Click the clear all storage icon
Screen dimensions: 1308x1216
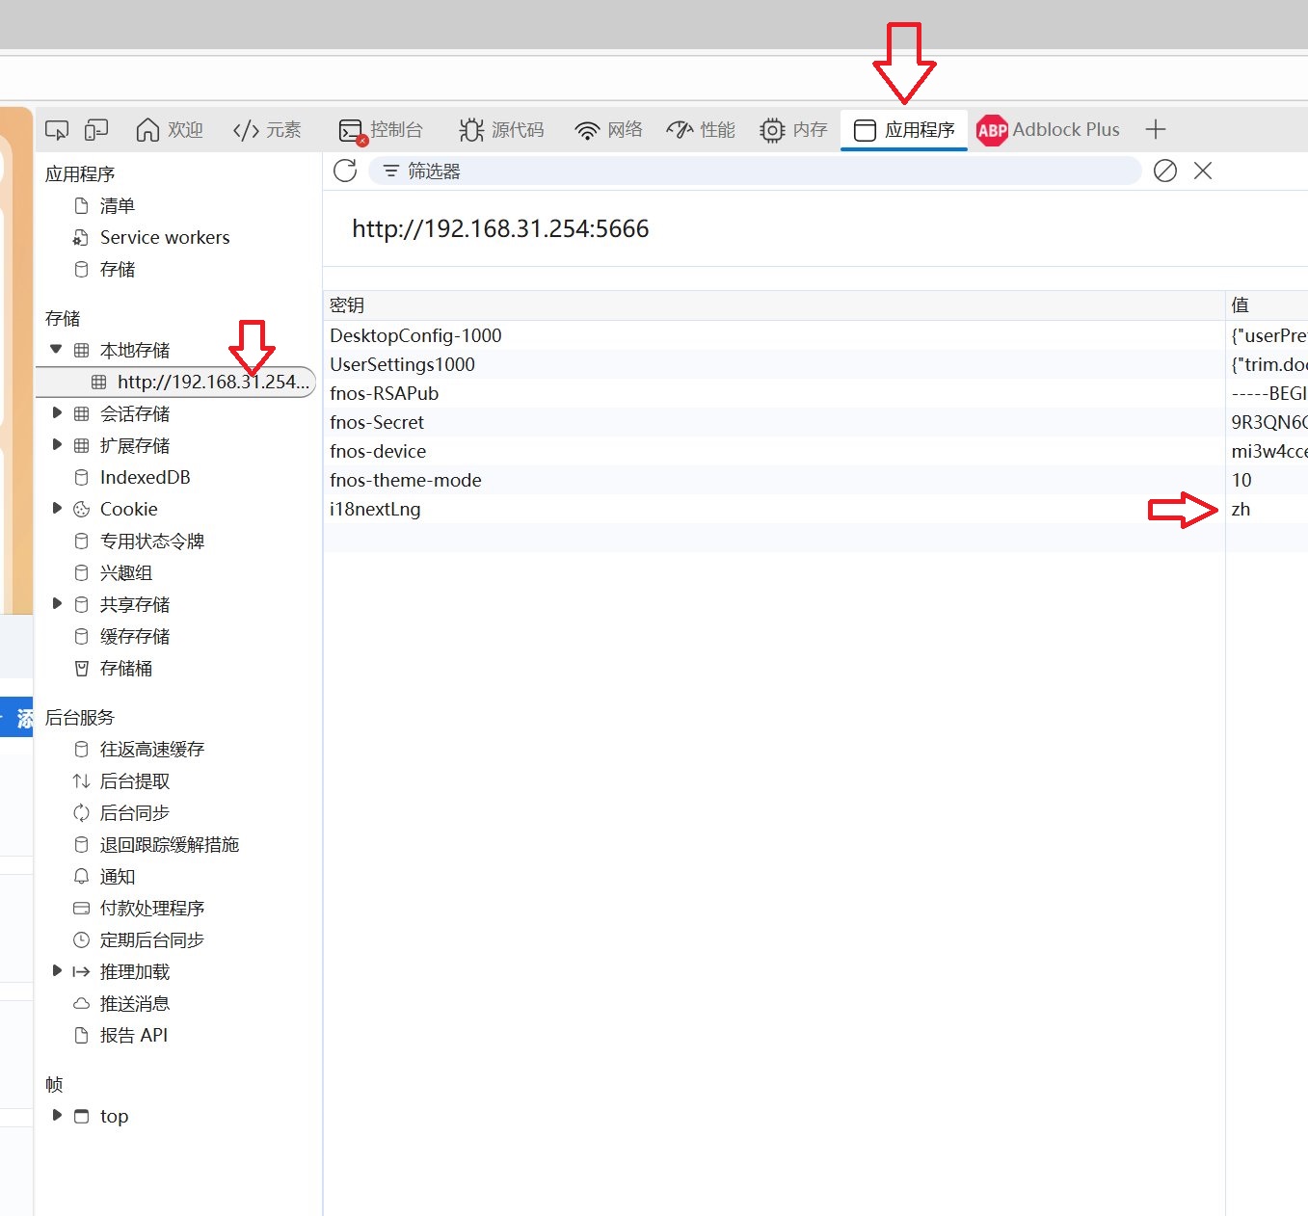pos(1165,171)
